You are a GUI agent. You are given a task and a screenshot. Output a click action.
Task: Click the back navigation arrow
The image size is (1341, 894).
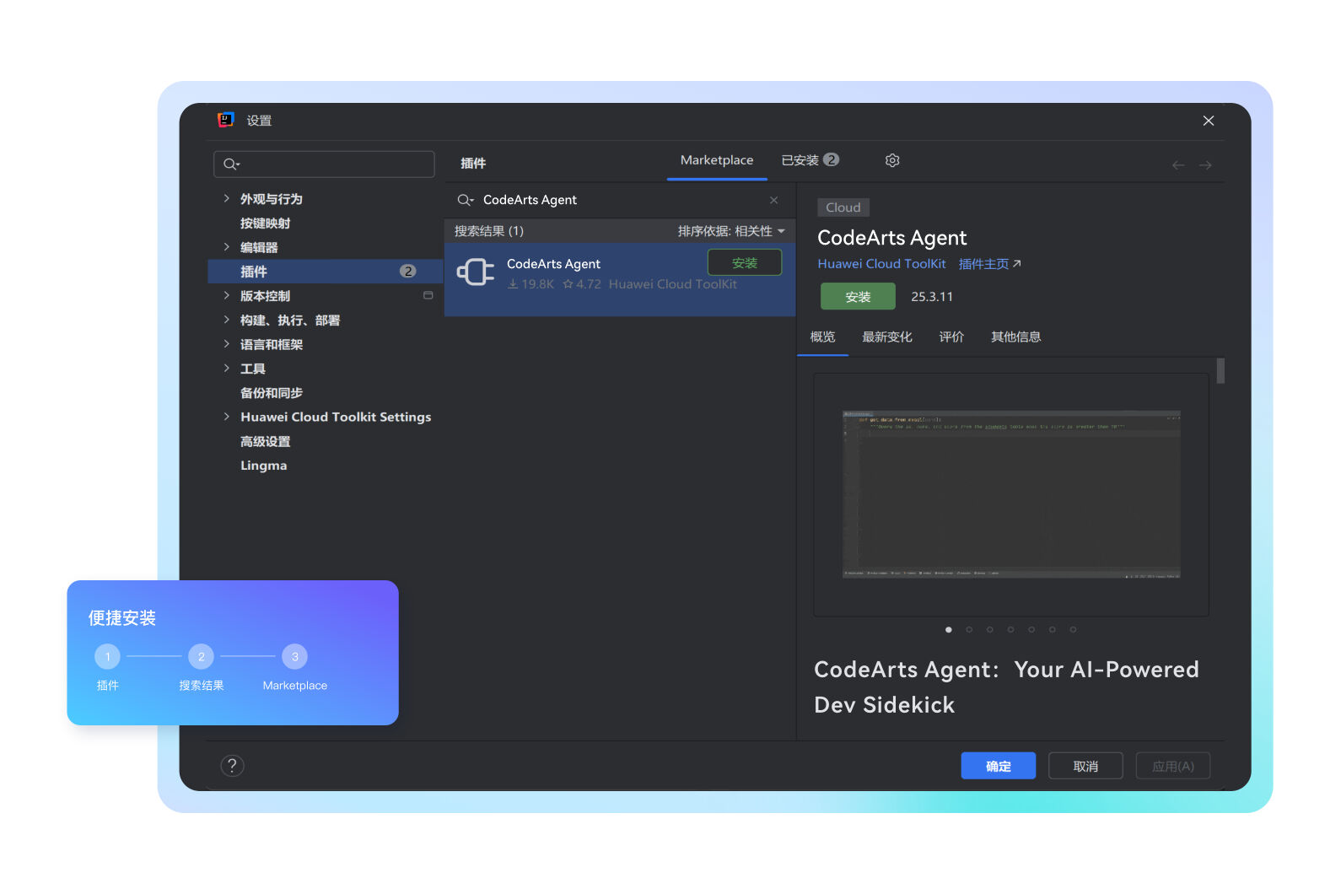coord(1178,165)
